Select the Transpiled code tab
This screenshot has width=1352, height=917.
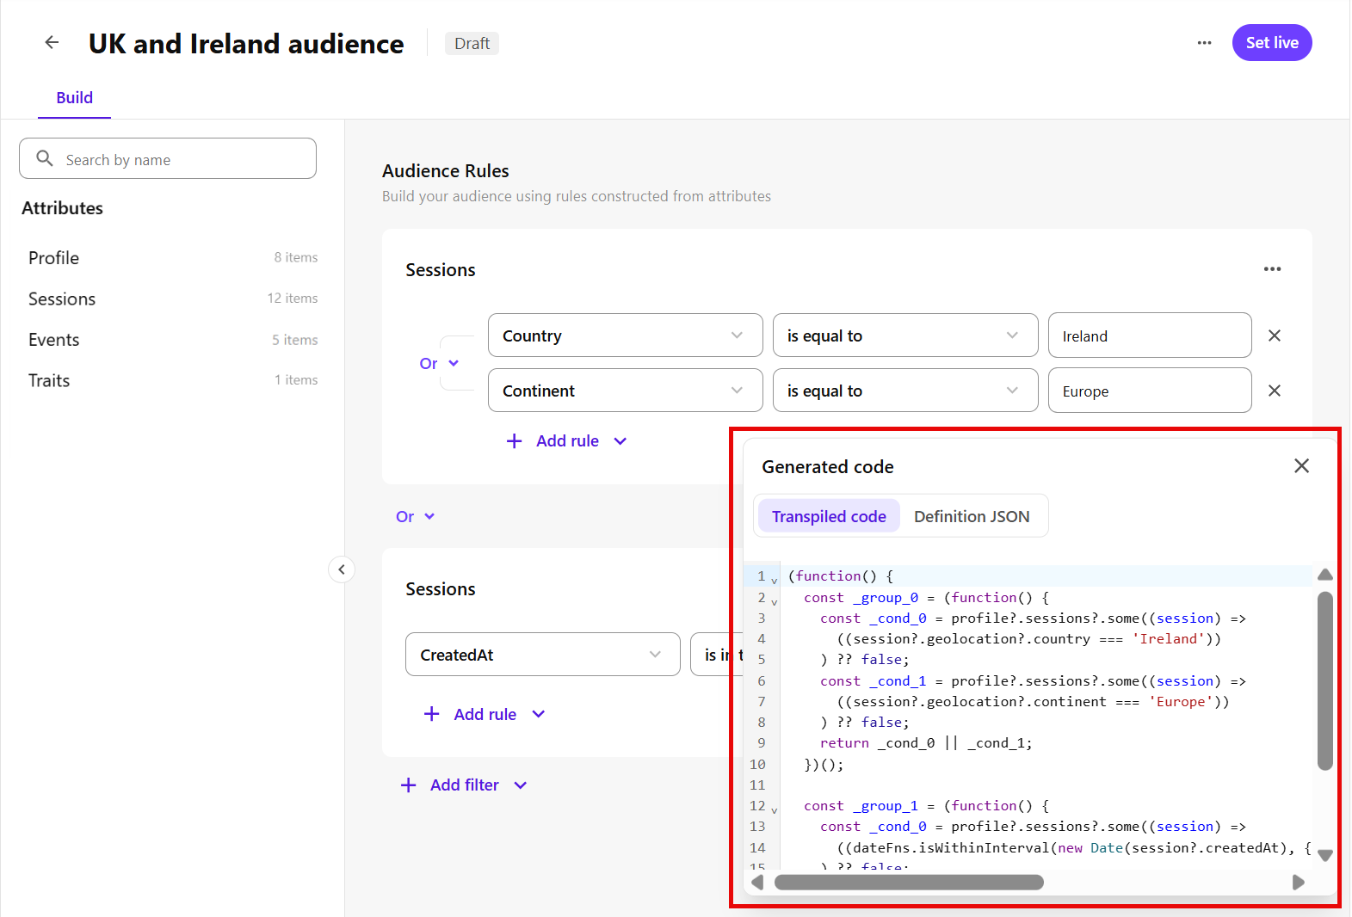pos(829,516)
